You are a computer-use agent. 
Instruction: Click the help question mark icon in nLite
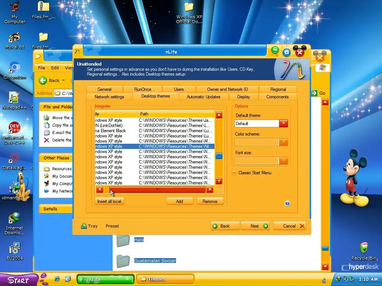pos(287,203)
